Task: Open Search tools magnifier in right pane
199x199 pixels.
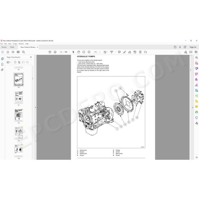Action: click(x=196, y=58)
